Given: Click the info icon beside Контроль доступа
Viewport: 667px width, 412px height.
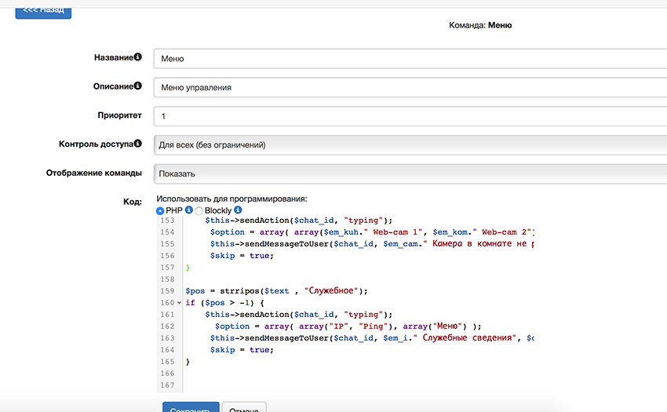Looking at the screenshot, I should pyautogui.click(x=138, y=144).
